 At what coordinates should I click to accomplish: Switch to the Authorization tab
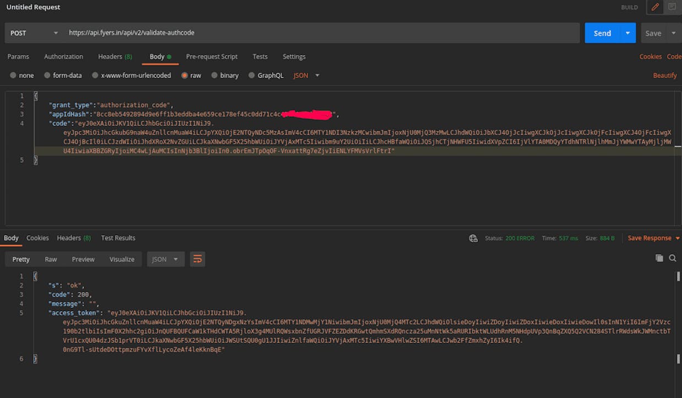64,57
